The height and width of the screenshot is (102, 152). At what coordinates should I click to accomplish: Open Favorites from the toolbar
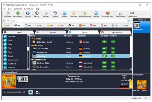pyautogui.click(x=73, y=14)
